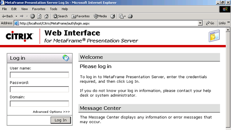Image resolution: width=231 pixels, height=130 pixels.
Task: Expand the Links toolbar chevron
Action: pyautogui.click(x=228, y=22)
